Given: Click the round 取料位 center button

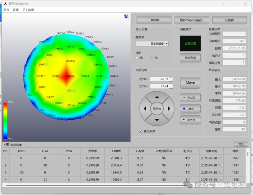Looking at the screenshot, I should 157,108.
